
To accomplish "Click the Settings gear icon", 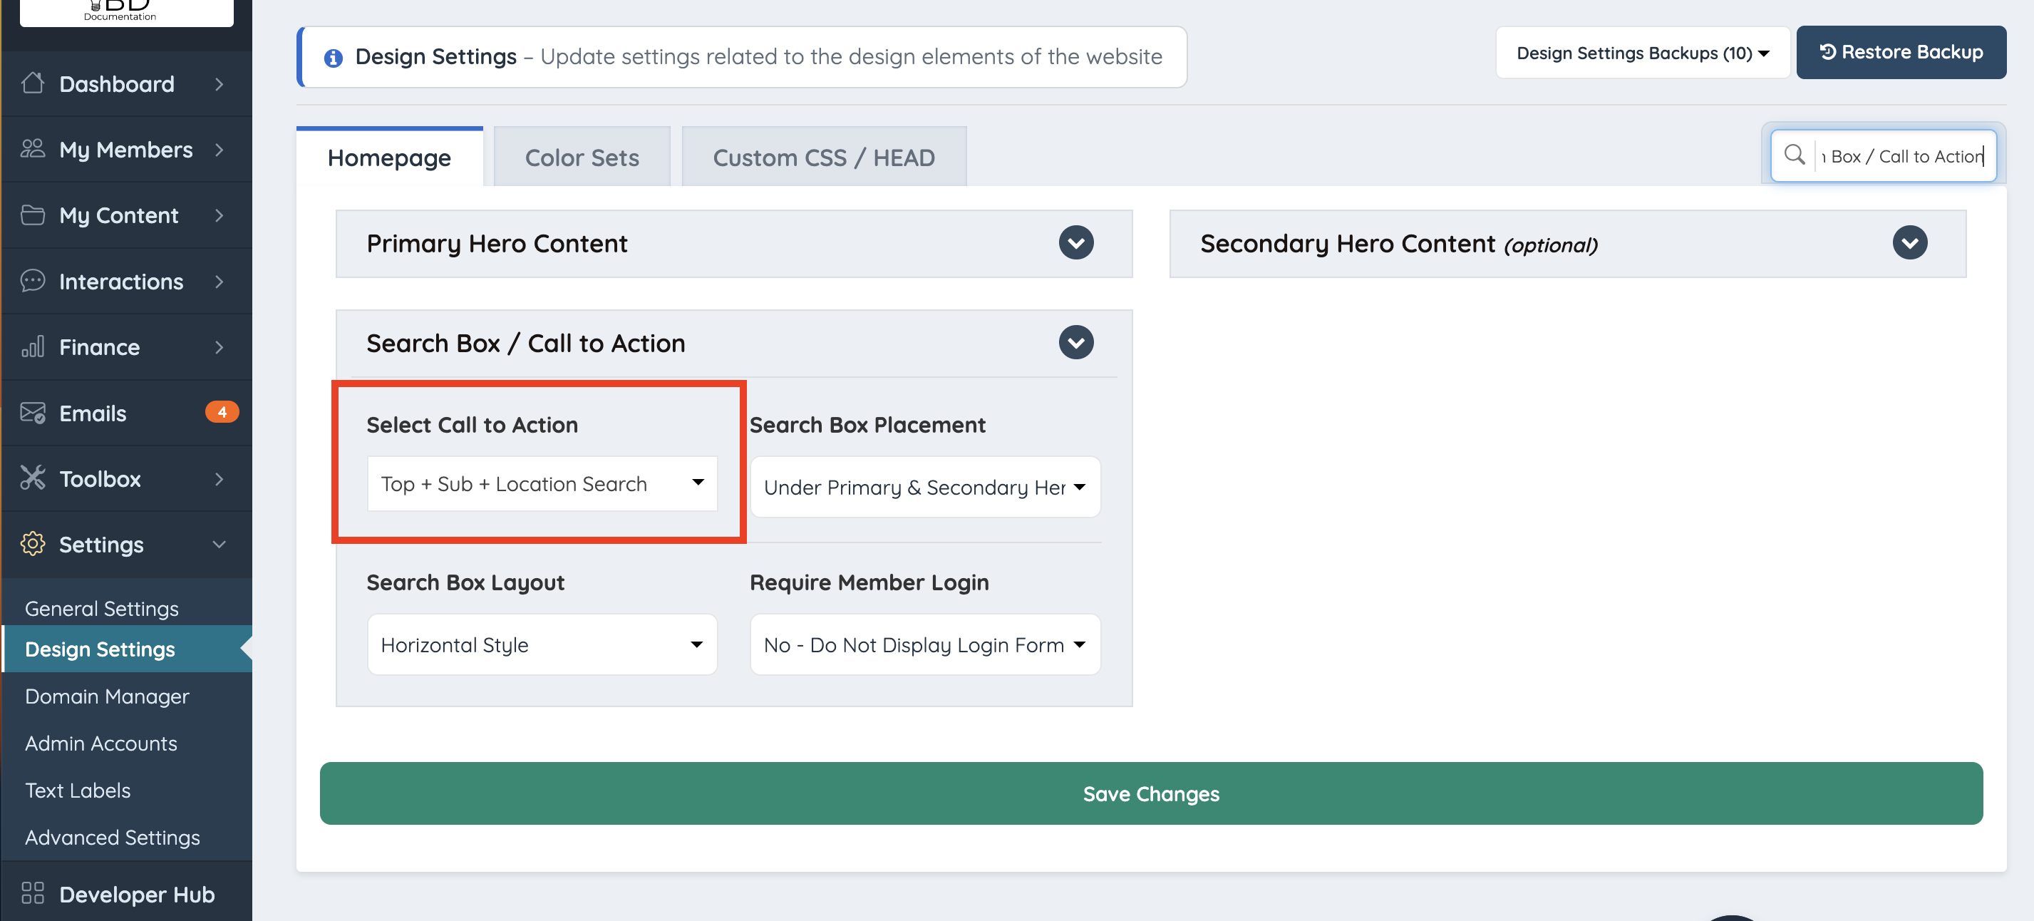I will [x=32, y=543].
